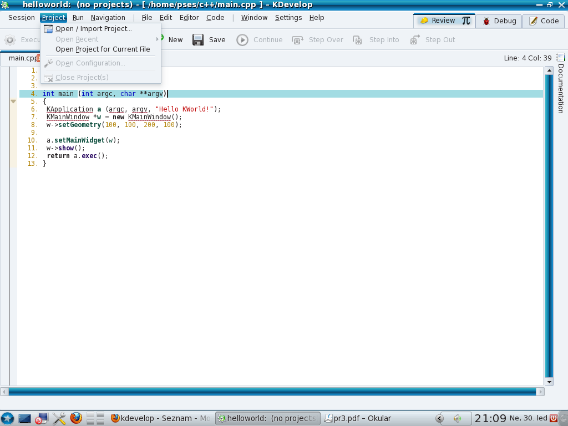The width and height of the screenshot is (568, 426).
Task: Click the Continue play icon
Action: 242,40
